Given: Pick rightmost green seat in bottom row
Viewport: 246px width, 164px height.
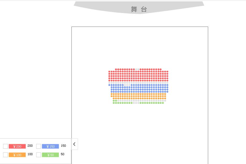Looking at the screenshot, I should (163, 103).
